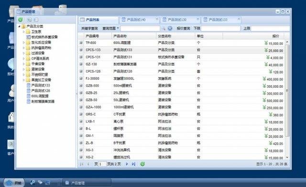The image size is (306, 187).
Task: Switch to the 产品列表 tab
Action: (x=98, y=20)
